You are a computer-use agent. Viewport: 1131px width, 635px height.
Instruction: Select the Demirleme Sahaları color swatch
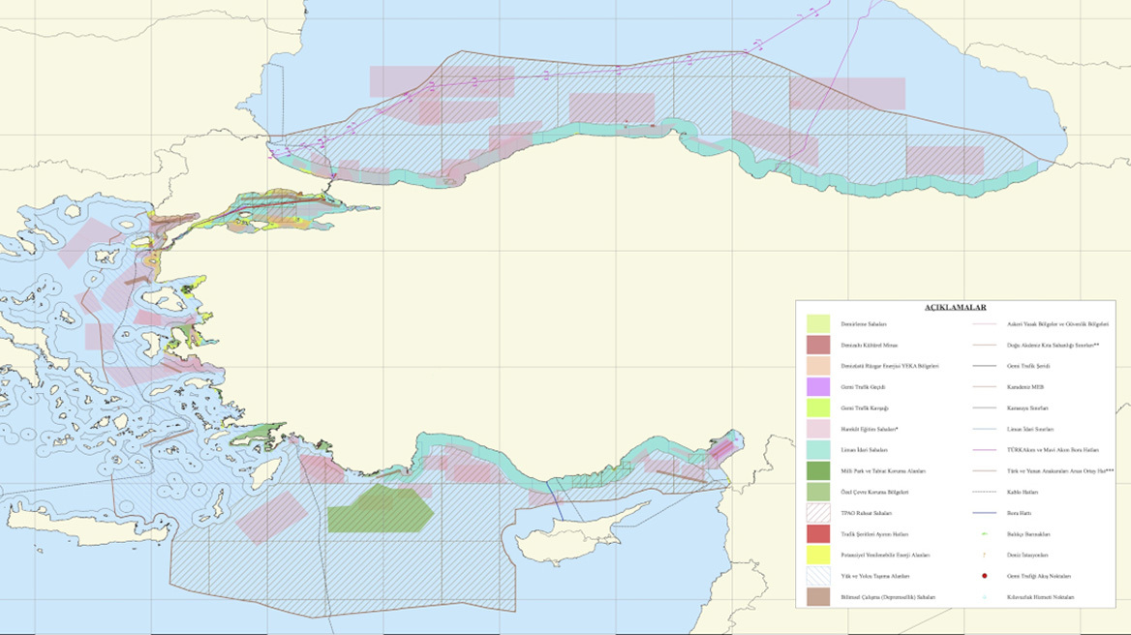click(818, 323)
